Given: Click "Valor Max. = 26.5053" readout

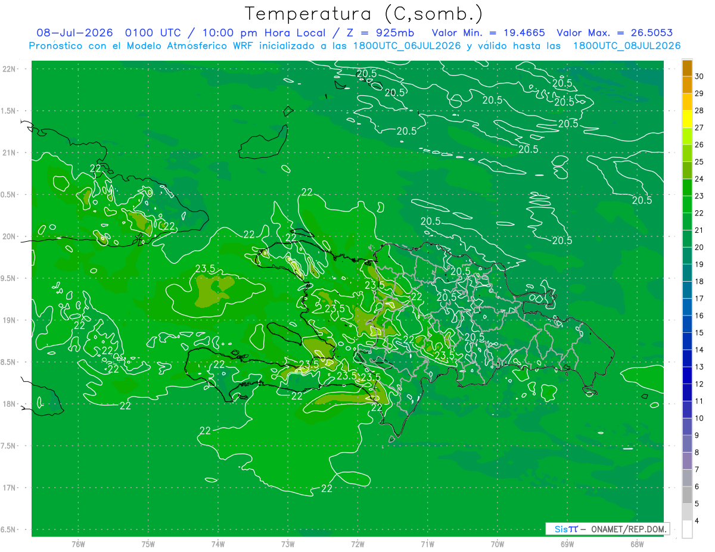Looking at the screenshot, I should tap(614, 33).
